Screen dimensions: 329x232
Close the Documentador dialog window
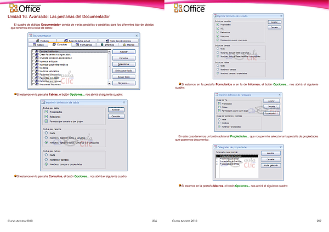(x=137, y=36)
